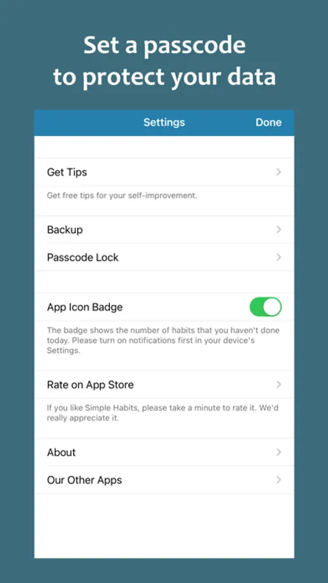The height and width of the screenshot is (583, 328).
Task: Click the App Icon Badge label
Action: pyautogui.click(x=85, y=307)
